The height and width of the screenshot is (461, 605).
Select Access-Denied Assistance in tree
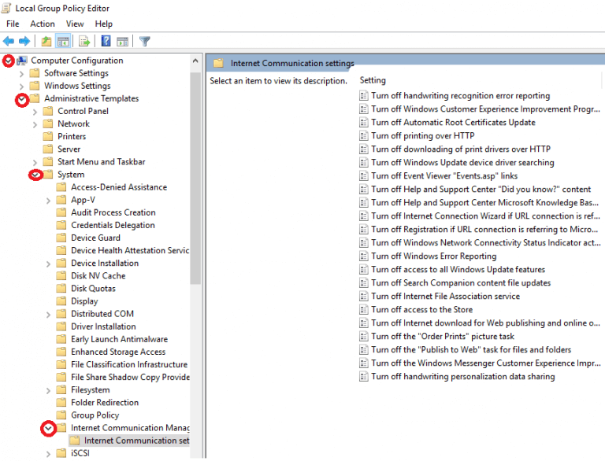pyautogui.click(x=119, y=187)
